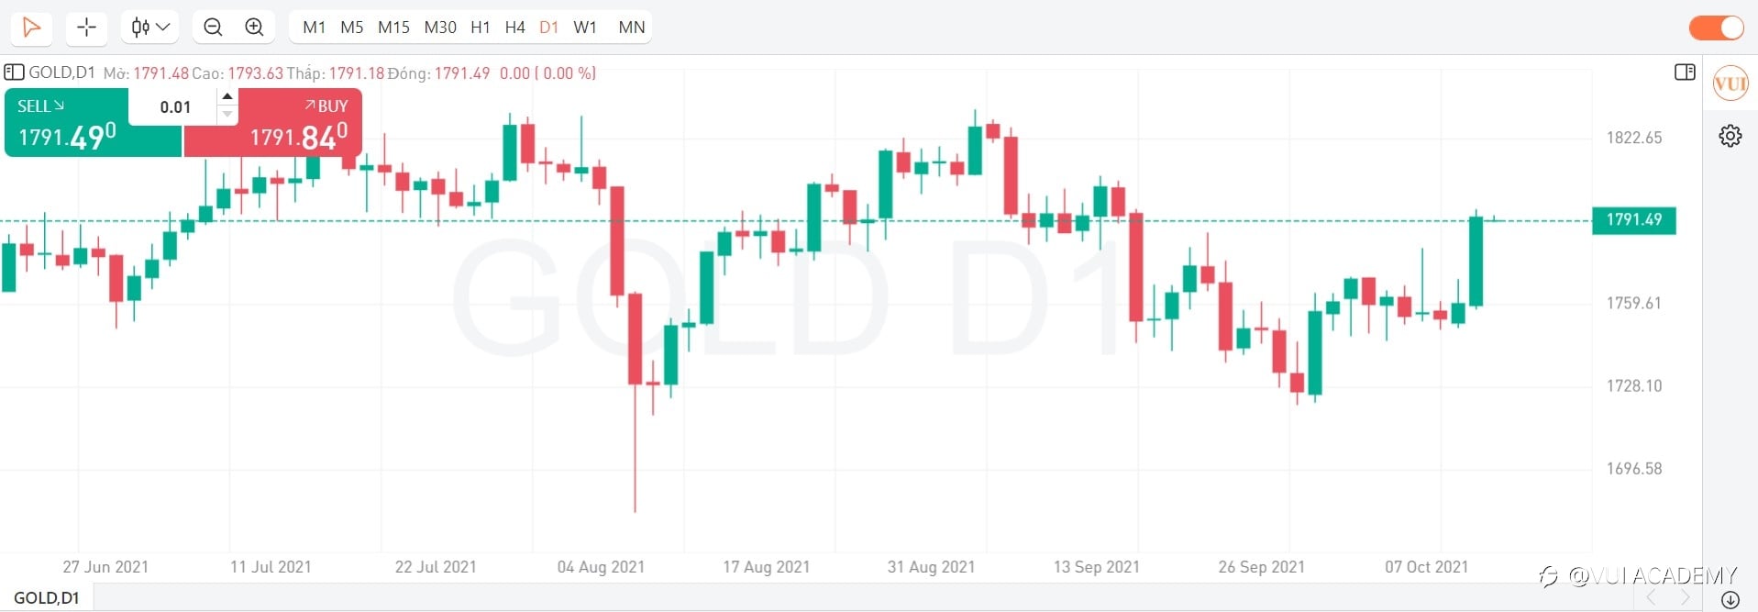Zoom out the chart

pos(213,28)
